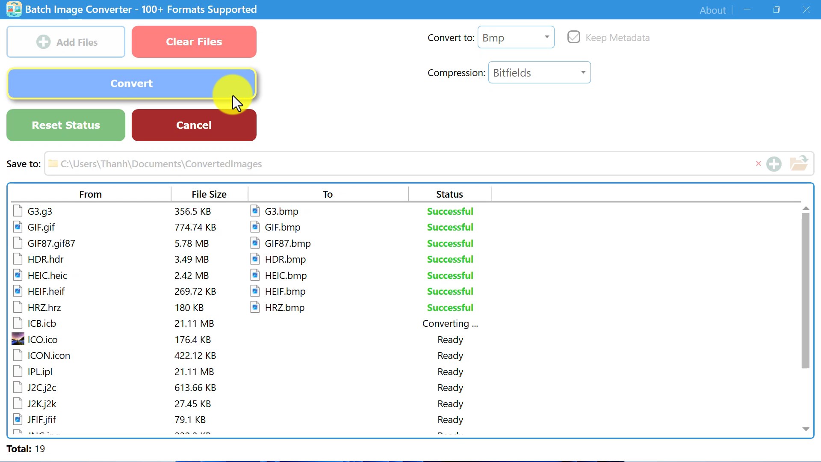Click the file list scroll-down arrow
The height and width of the screenshot is (462, 821).
(806, 429)
